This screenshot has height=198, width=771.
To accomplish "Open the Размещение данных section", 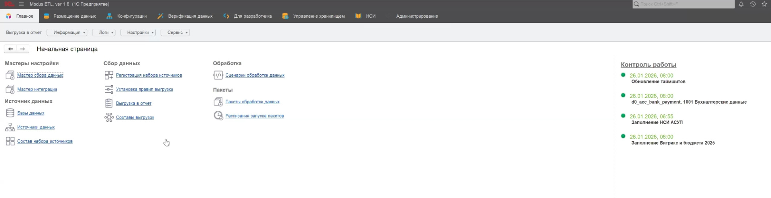I will (x=70, y=16).
